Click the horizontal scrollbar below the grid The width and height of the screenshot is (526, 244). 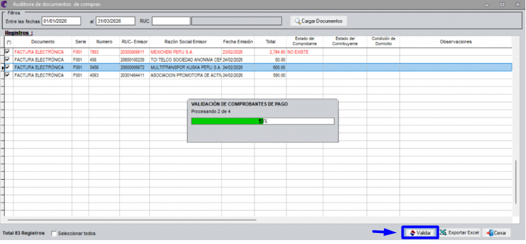point(132,220)
